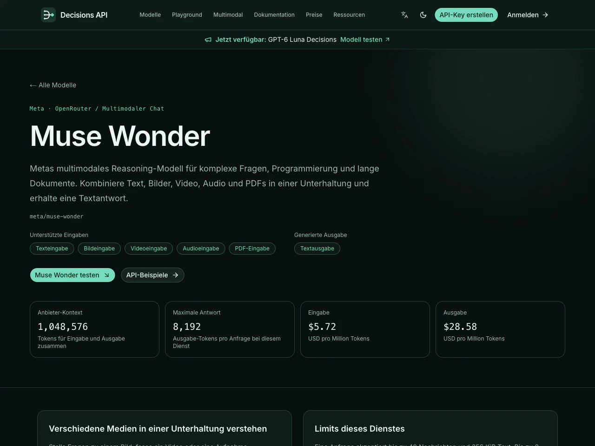Select the Bildeingabe tag
Viewport: 595px width, 446px height.
tap(99, 249)
